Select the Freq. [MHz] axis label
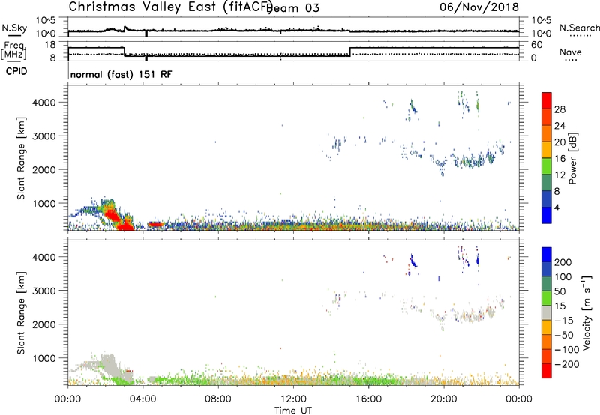 13,51
